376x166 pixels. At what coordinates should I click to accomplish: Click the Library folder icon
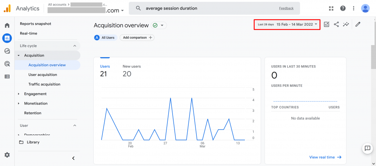coord(21,142)
